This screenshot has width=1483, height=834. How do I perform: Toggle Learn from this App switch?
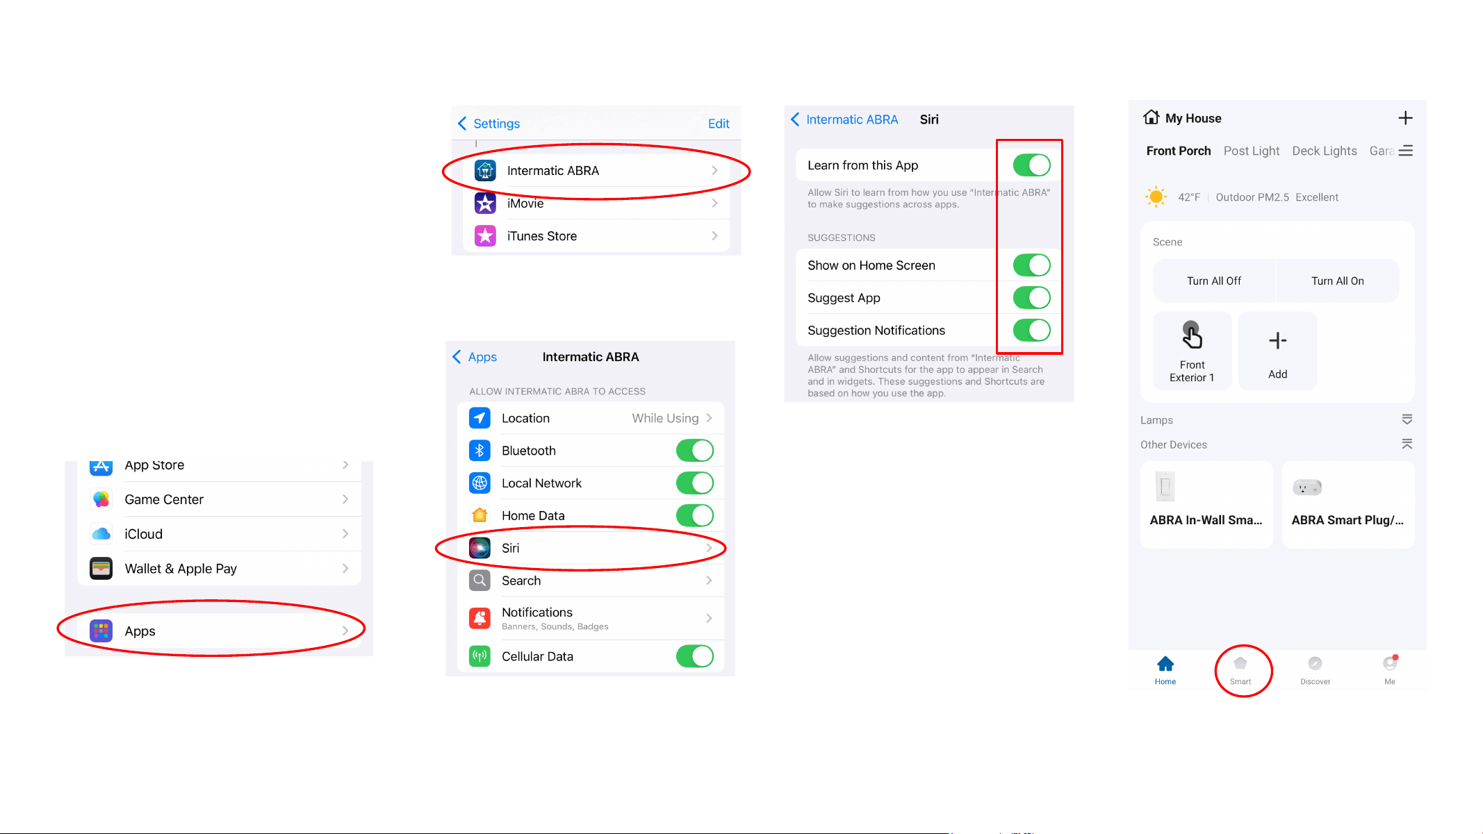[1031, 165]
